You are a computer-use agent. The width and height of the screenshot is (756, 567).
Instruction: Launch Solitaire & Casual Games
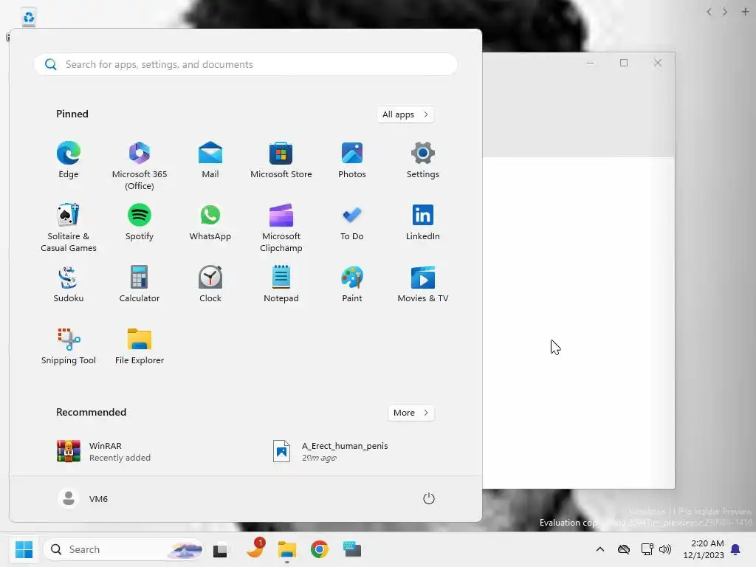69,227
